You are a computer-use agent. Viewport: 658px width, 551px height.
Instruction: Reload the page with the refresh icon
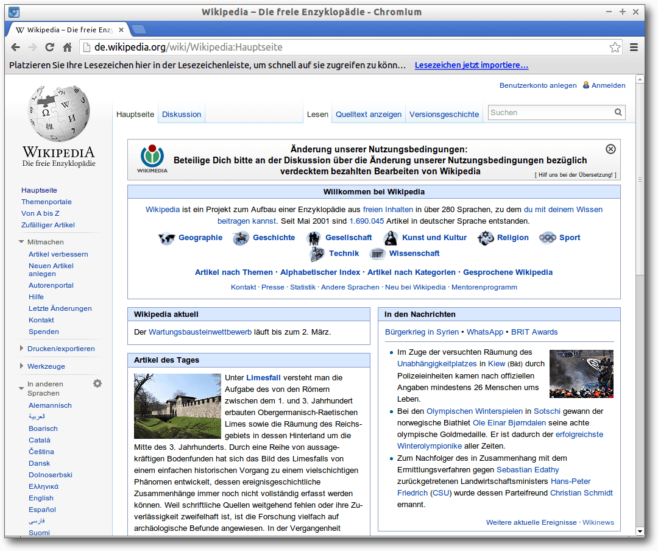click(49, 47)
